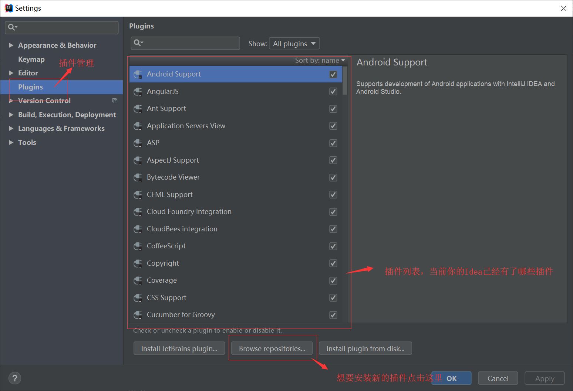
Task: Open the Show All plugins dropdown
Action: pyautogui.click(x=294, y=44)
